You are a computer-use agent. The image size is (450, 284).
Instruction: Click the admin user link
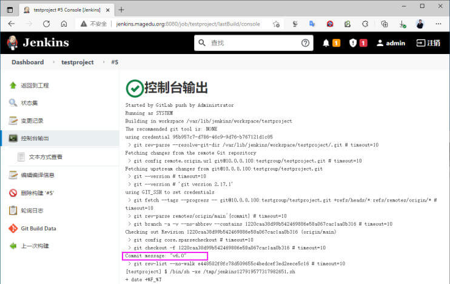(x=391, y=43)
